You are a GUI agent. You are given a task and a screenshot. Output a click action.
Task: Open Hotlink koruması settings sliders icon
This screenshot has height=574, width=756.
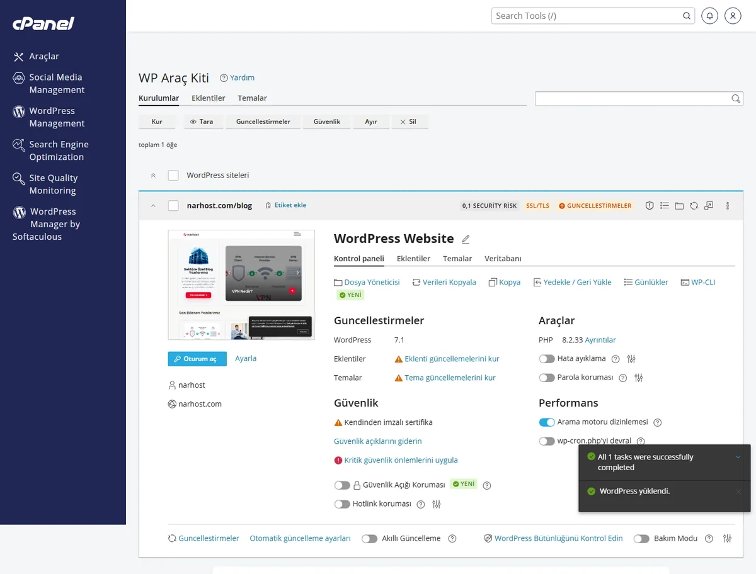[x=437, y=504]
